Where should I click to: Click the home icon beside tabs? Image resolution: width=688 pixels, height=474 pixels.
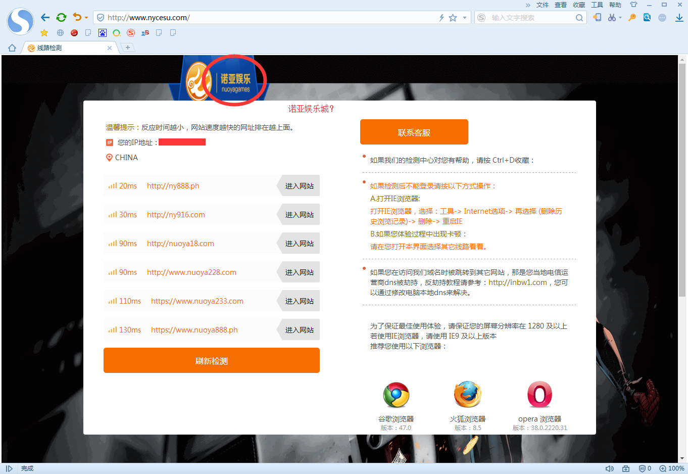point(12,48)
